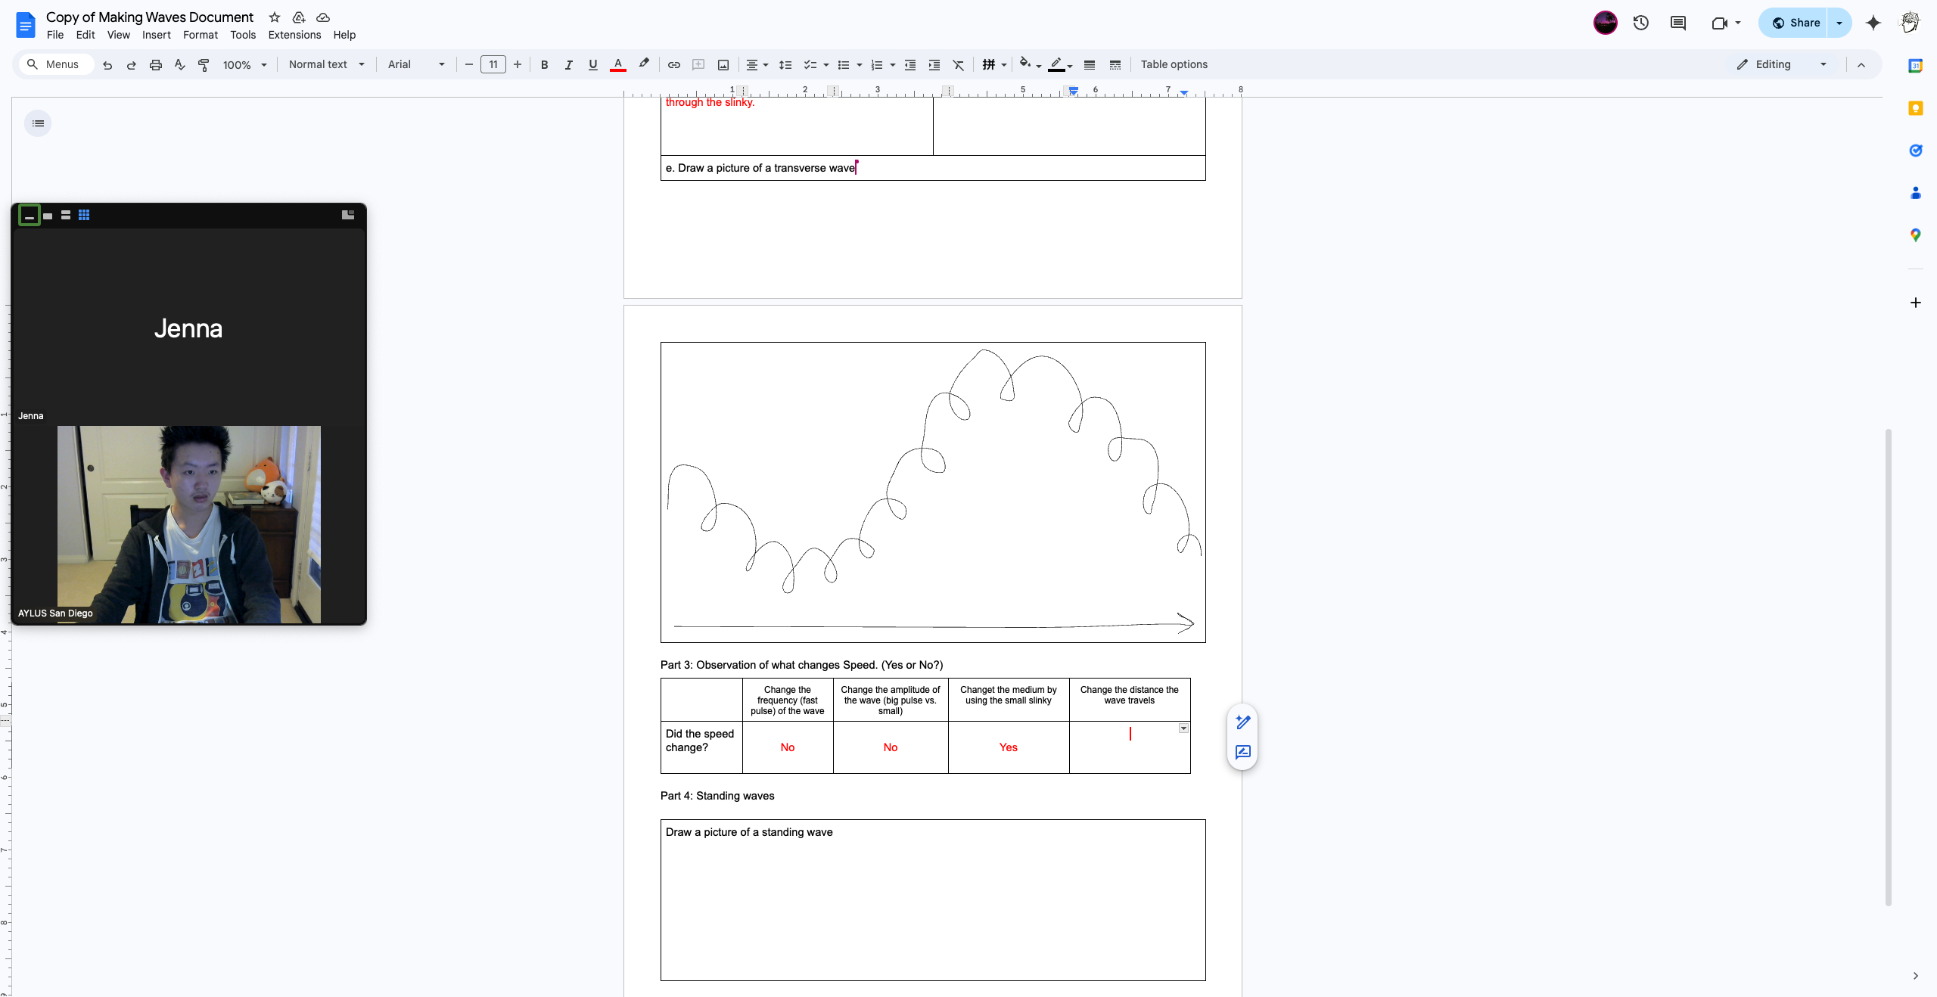This screenshot has height=997, width=1937.
Task: Open the text color picker
Action: point(617,65)
